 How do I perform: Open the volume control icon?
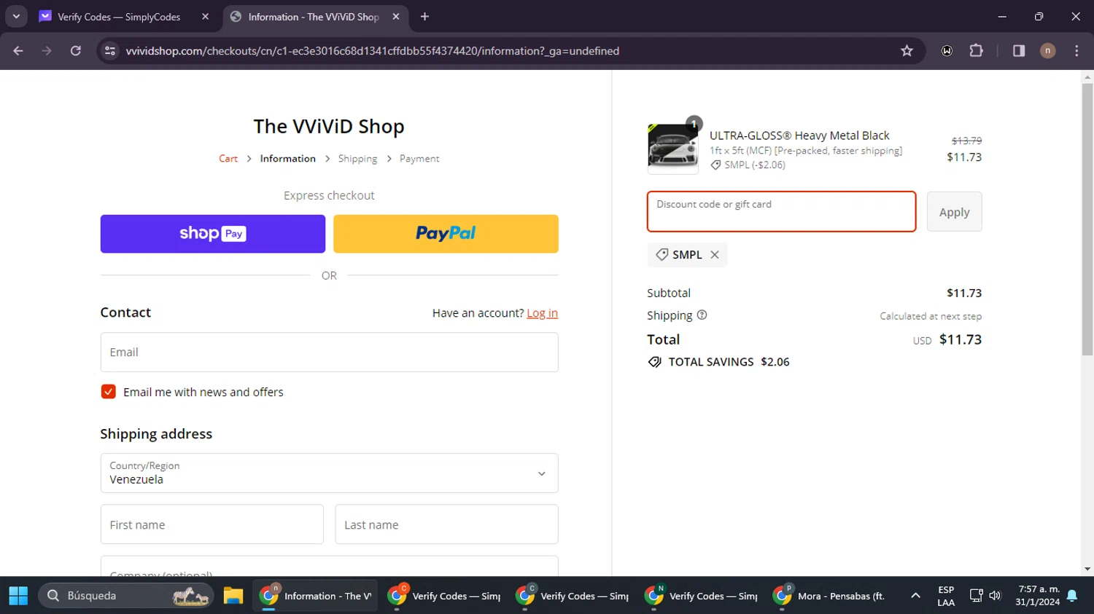pos(995,596)
